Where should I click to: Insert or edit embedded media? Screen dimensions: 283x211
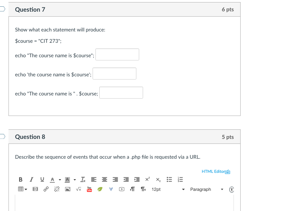tap(35, 189)
